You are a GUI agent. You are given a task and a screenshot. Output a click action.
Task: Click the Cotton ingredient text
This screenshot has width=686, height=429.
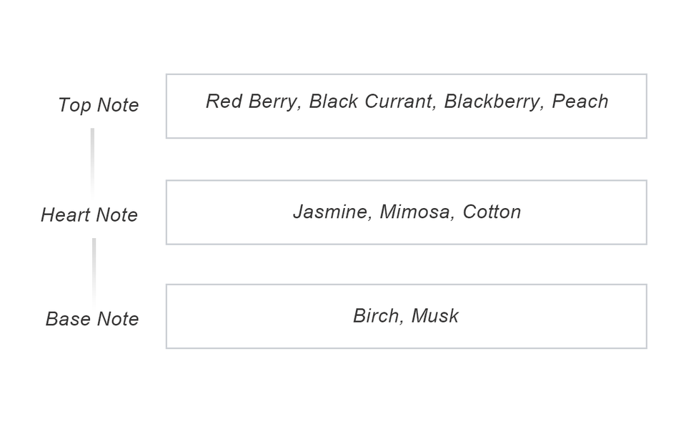click(492, 212)
